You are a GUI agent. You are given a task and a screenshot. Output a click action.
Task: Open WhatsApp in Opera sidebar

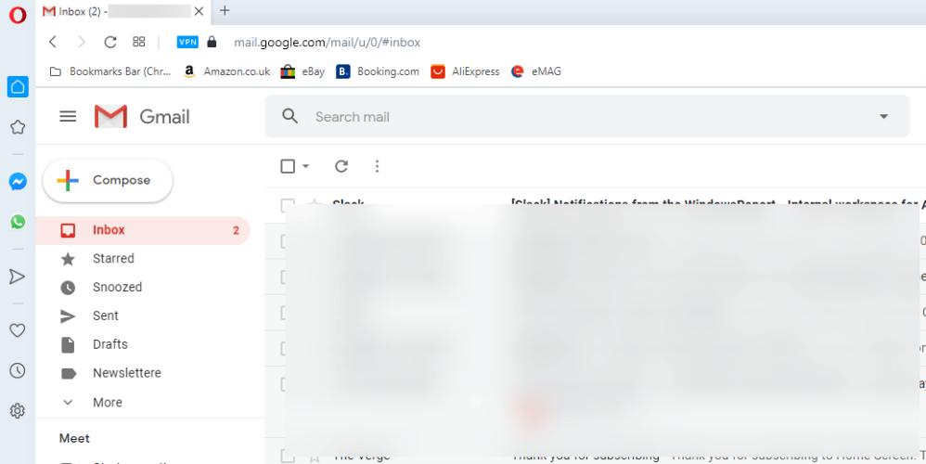coord(18,222)
